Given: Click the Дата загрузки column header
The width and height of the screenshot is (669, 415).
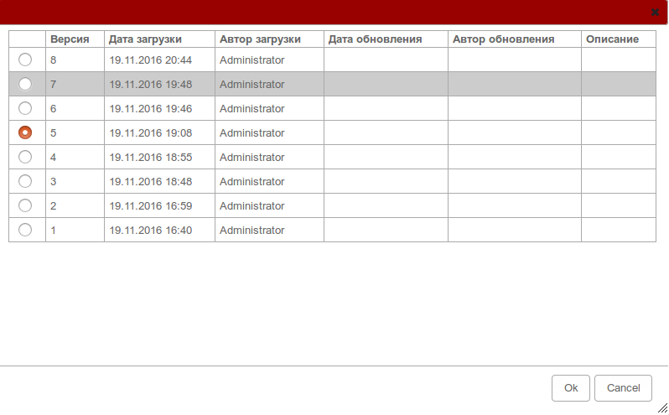Looking at the screenshot, I should tap(145, 39).
